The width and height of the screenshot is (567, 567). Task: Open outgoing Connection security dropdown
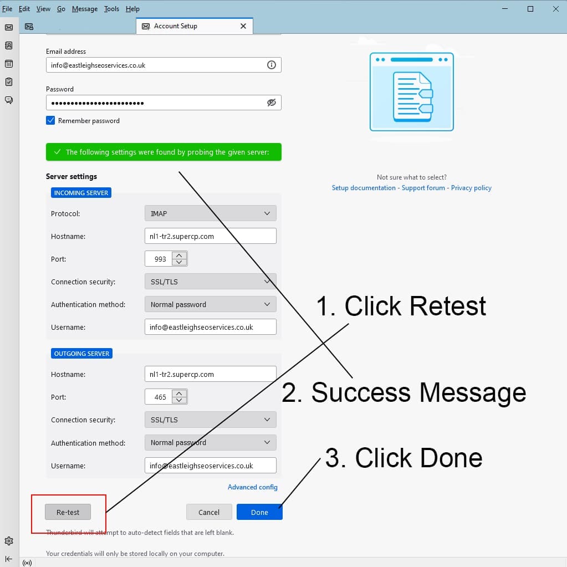point(211,420)
